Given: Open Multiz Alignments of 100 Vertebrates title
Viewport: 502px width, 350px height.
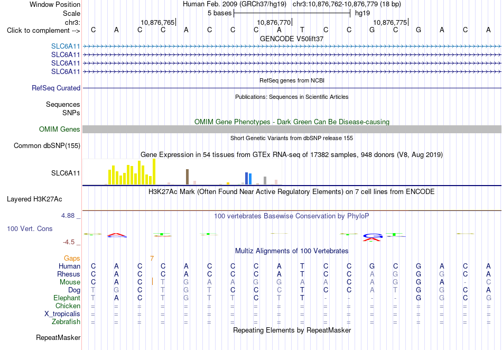Looking at the screenshot, I should tap(292, 251).
